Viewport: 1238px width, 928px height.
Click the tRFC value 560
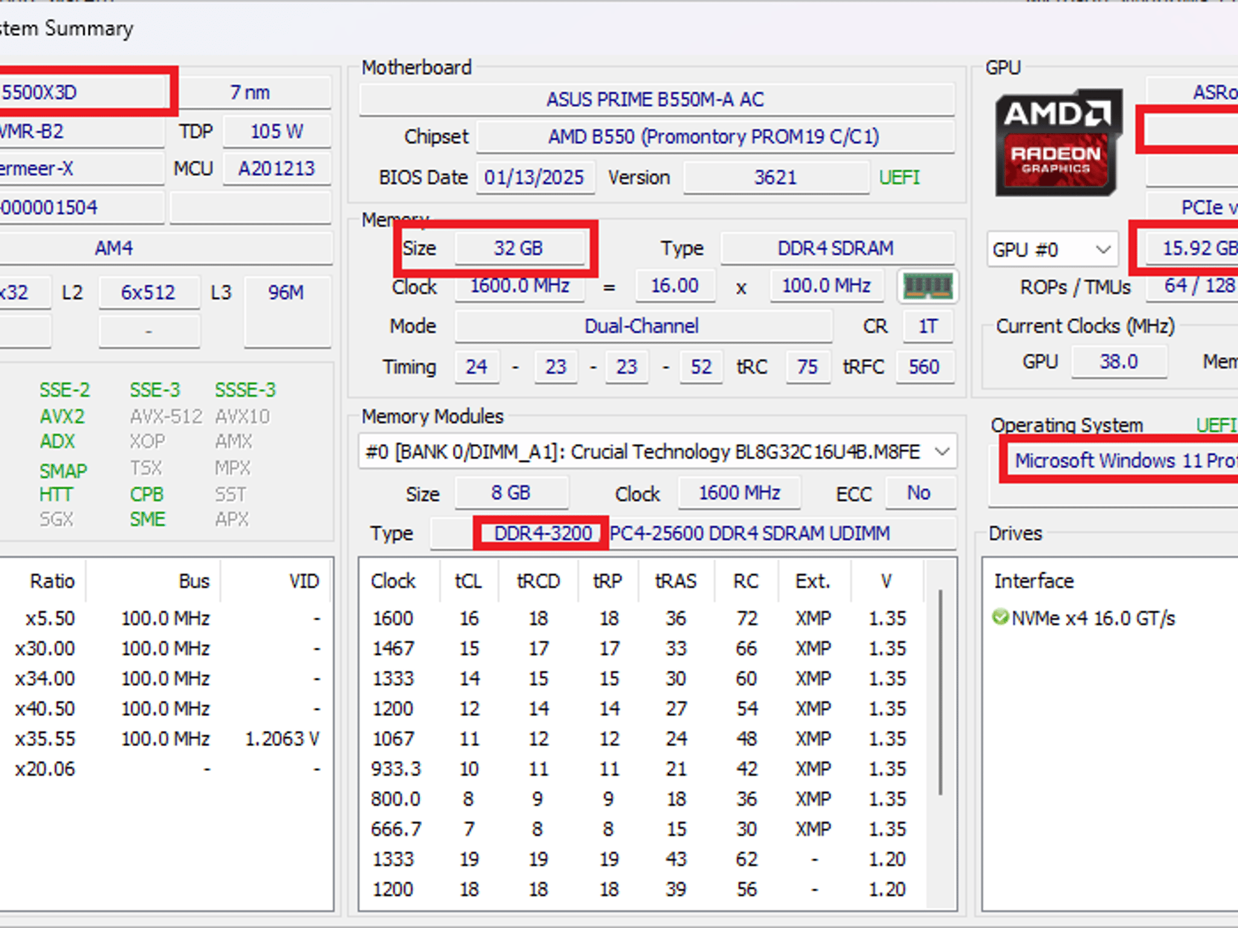(x=925, y=366)
